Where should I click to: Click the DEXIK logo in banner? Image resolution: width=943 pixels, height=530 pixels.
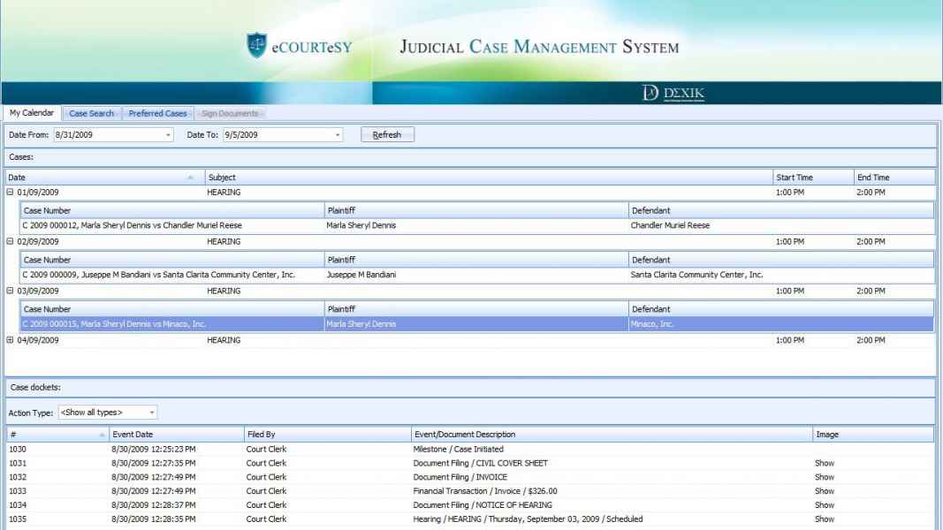pyautogui.click(x=673, y=94)
